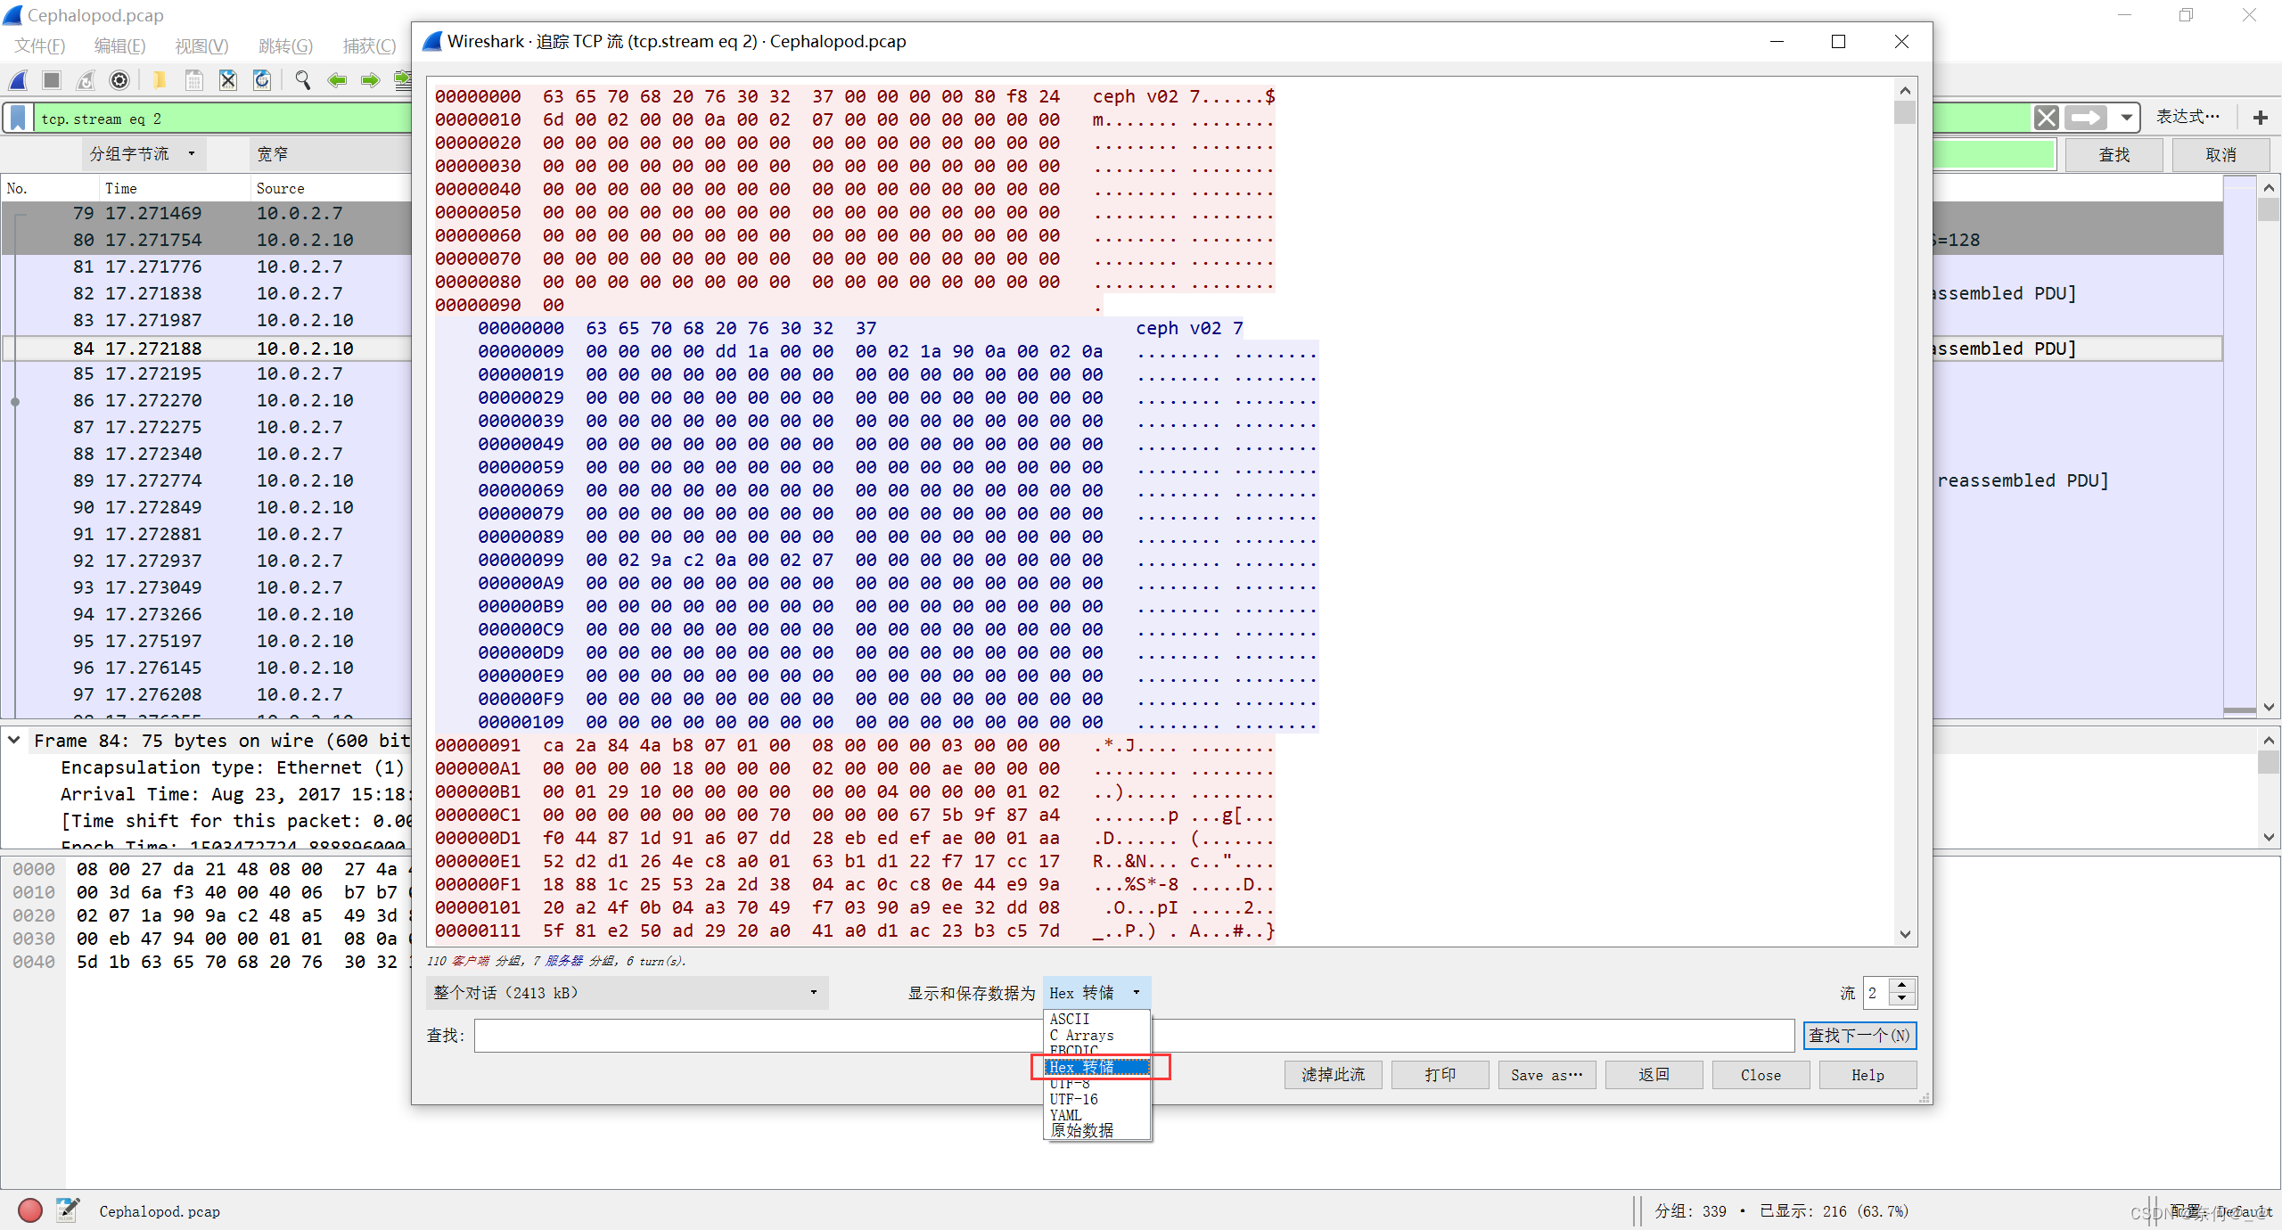
Task: Start capture with the blue shark fin icon
Action: (18, 80)
